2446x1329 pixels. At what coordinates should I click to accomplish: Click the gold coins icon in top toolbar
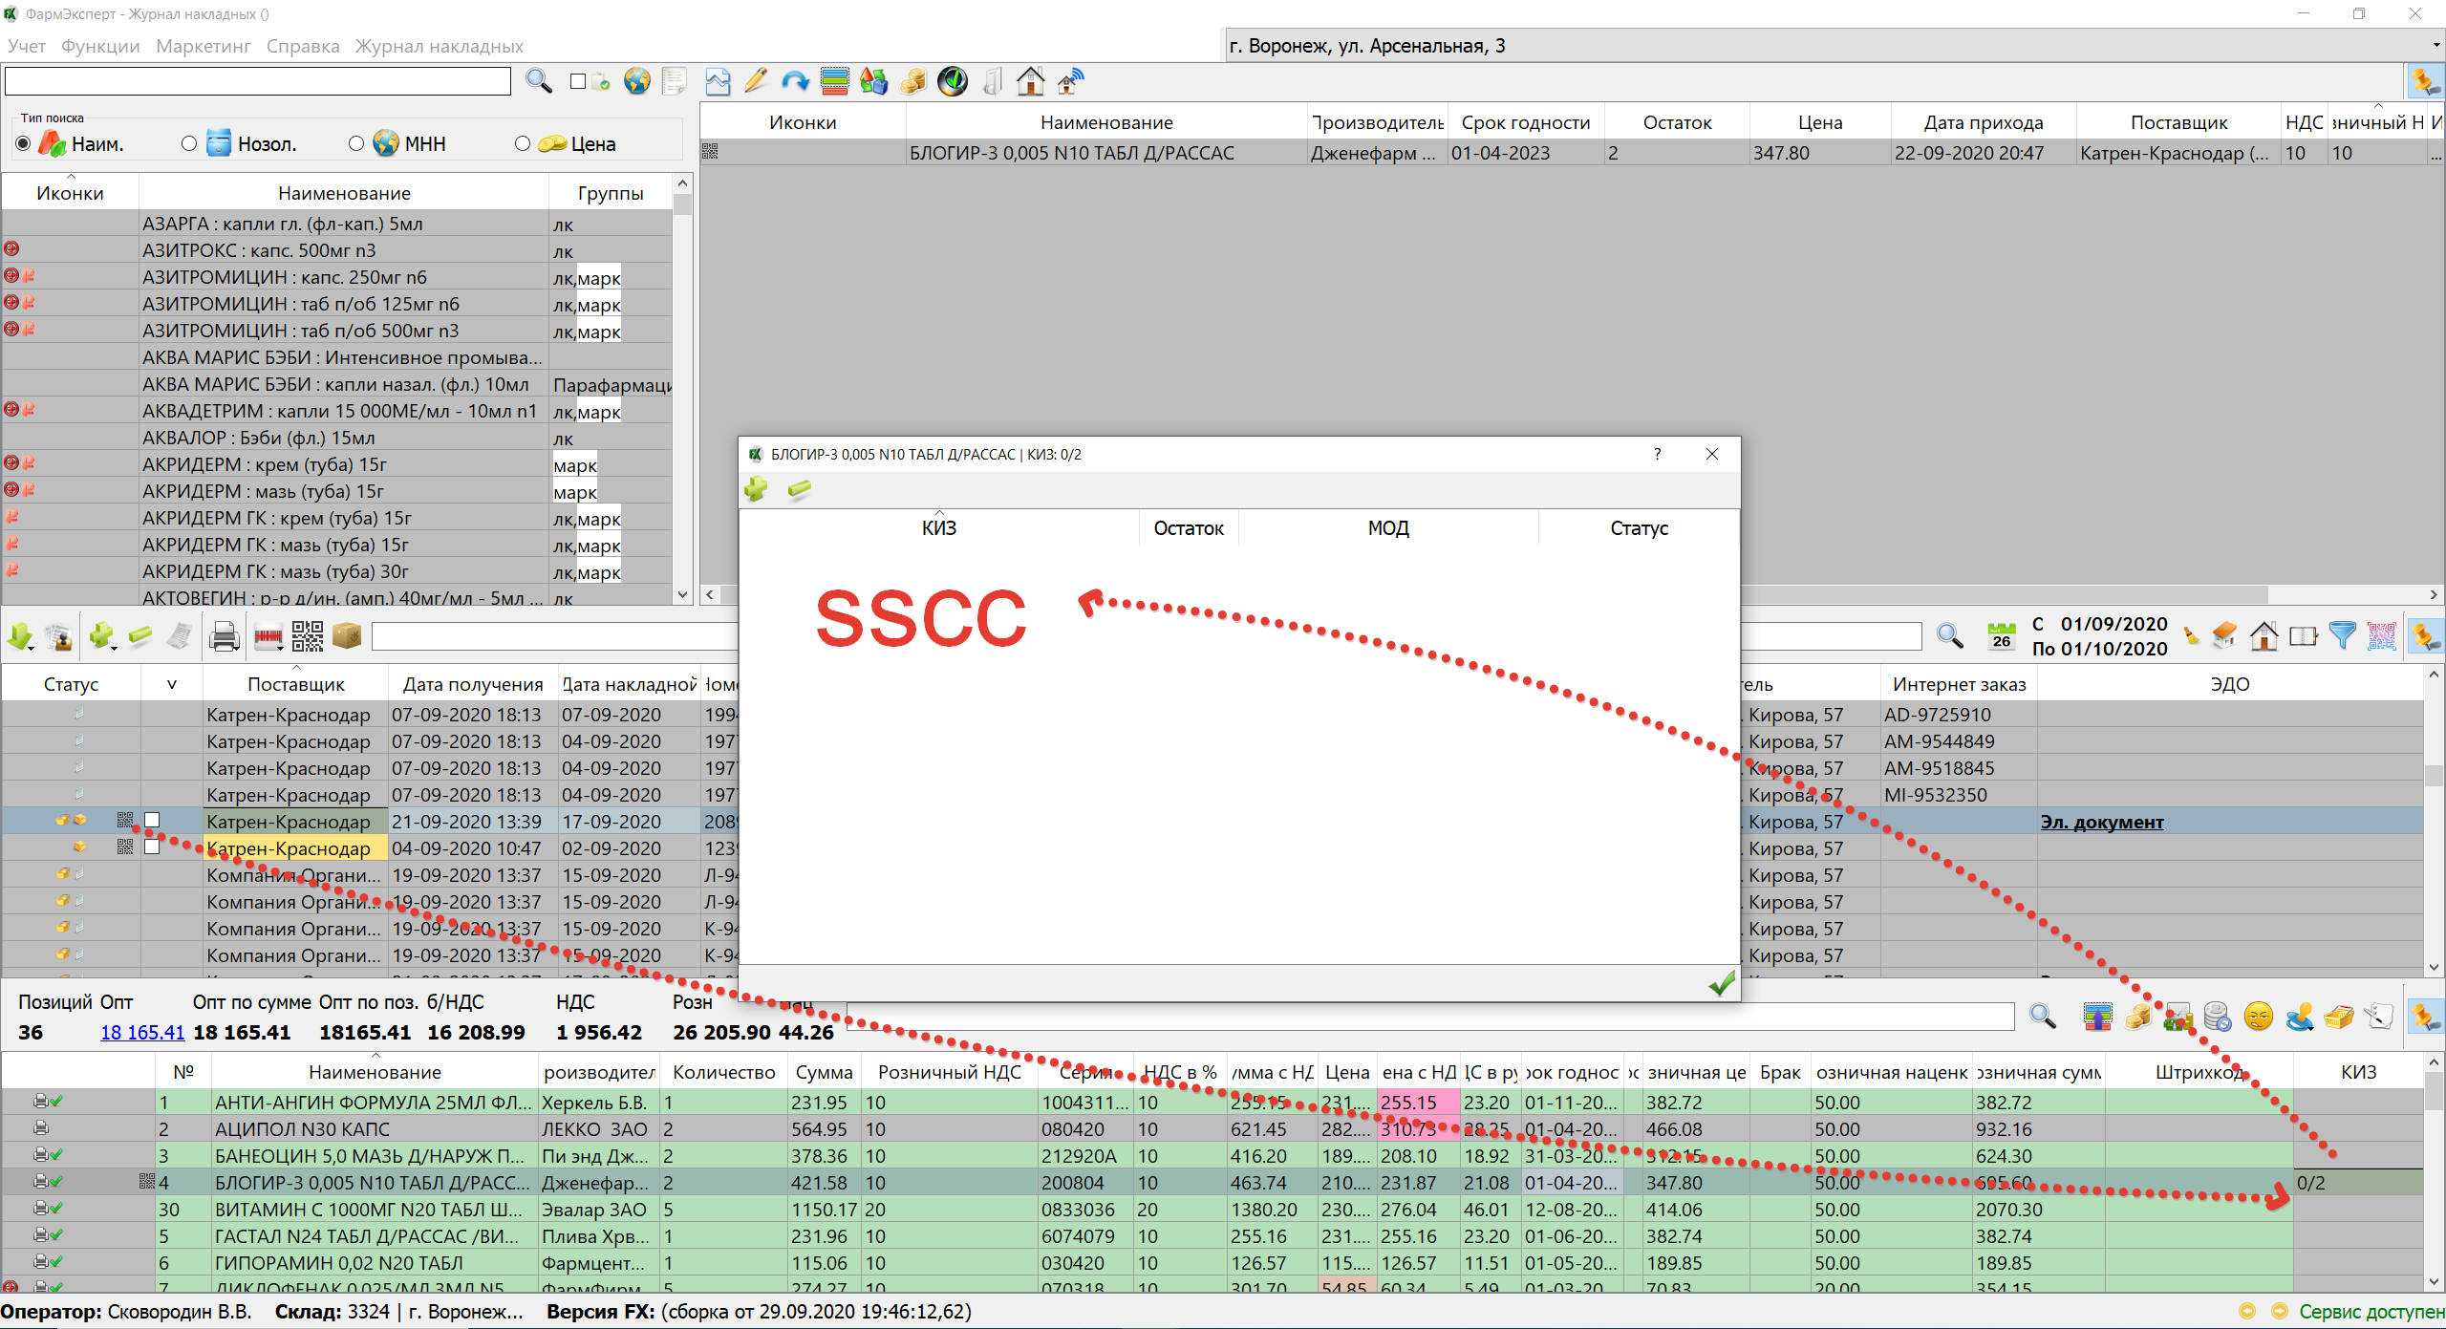[913, 81]
